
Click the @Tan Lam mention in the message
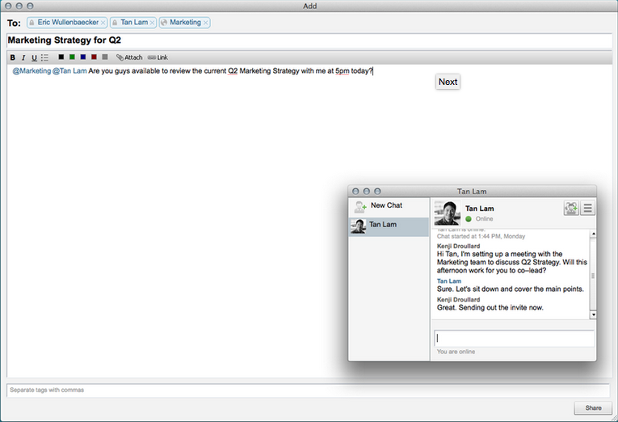(69, 71)
